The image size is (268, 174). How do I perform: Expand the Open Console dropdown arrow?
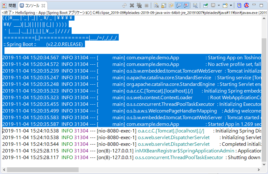231,5
